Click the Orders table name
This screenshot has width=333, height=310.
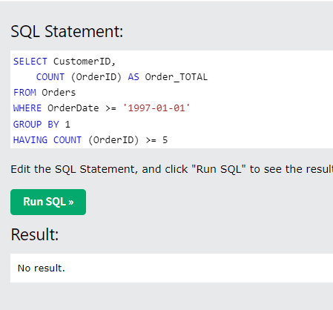pos(59,93)
